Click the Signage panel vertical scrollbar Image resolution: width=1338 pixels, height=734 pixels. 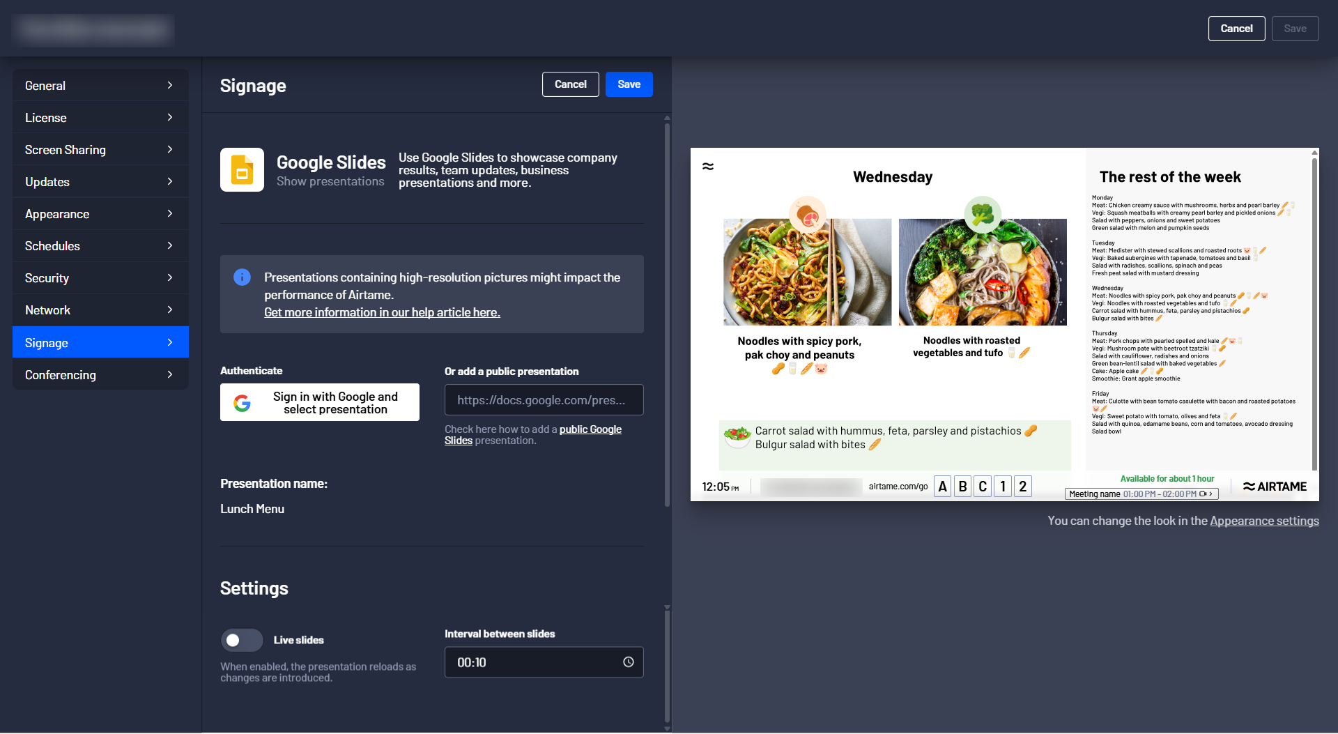tap(667, 314)
